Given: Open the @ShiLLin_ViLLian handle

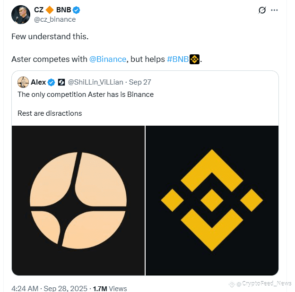Looking at the screenshot, I should [95, 82].
